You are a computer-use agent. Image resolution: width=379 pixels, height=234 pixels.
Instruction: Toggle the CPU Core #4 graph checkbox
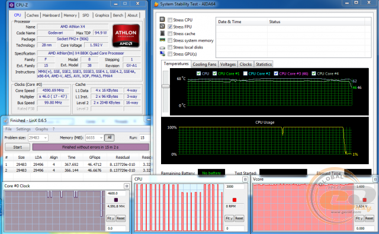click(x=314, y=73)
